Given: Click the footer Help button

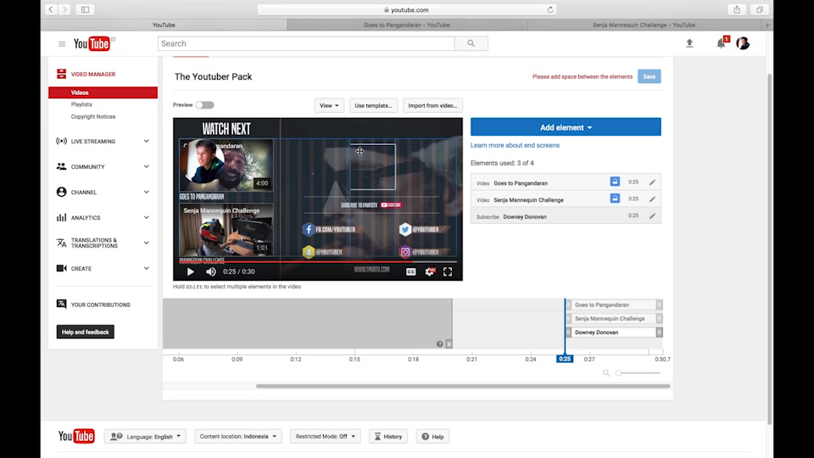Looking at the screenshot, I should (x=432, y=437).
